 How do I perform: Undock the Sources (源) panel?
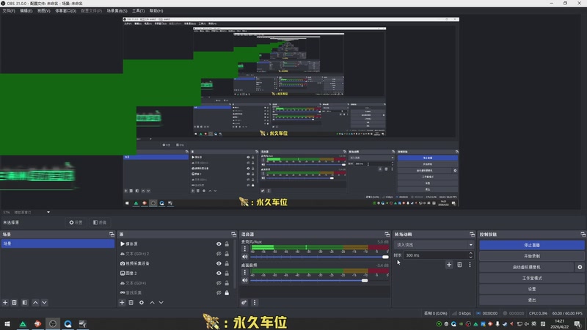(x=233, y=234)
